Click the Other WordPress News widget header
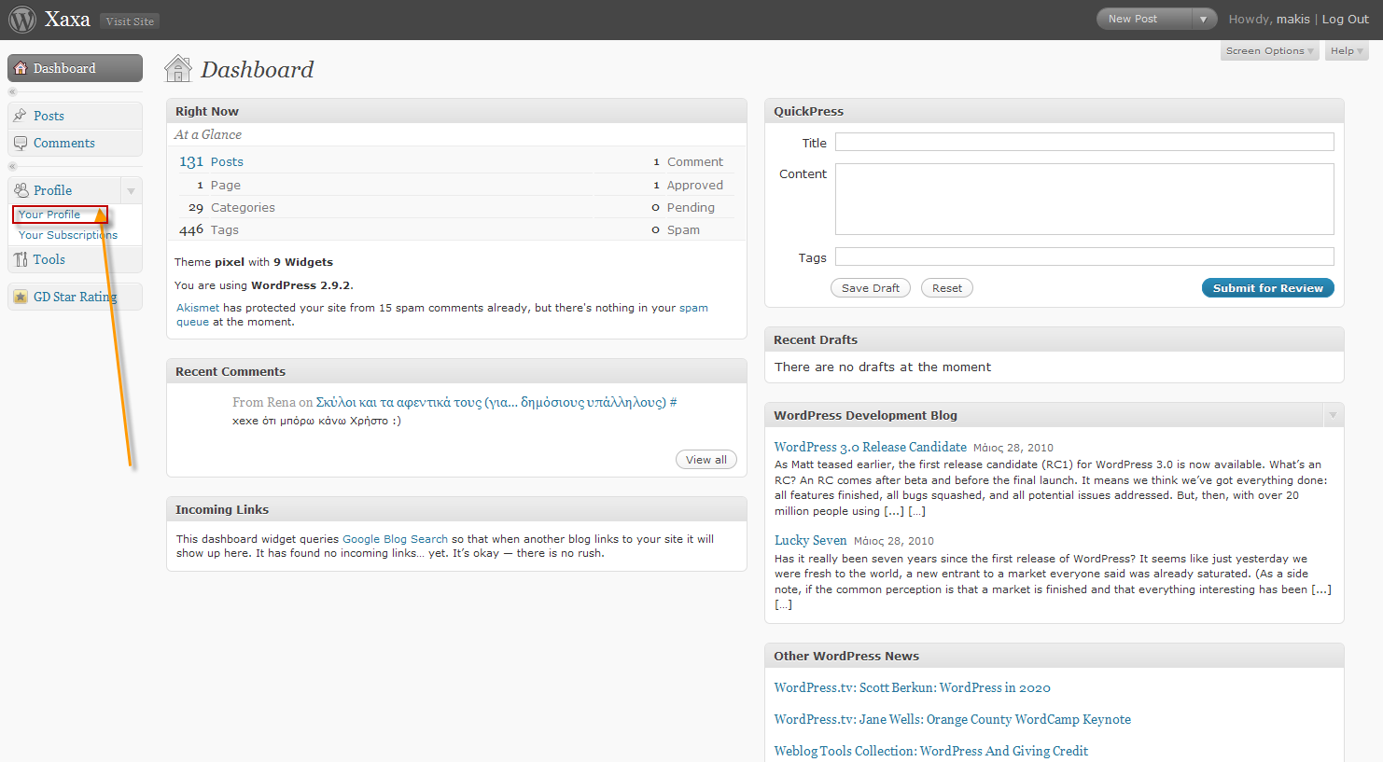Viewport: 1383px width, 762px height. pyautogui.click(x=1055, y=656)
